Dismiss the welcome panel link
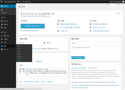The image size is (125, 90). click(118, 13)
